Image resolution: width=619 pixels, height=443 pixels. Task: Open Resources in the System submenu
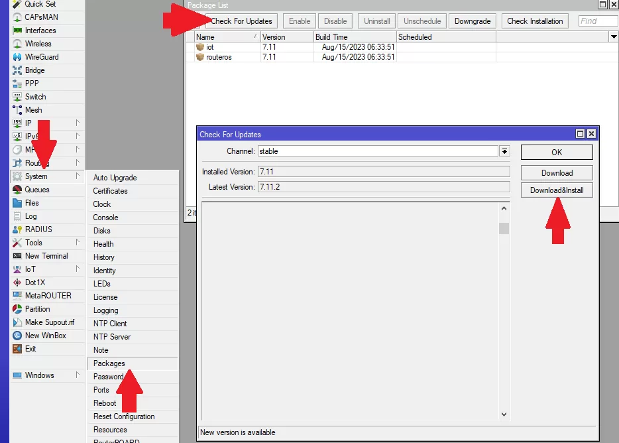point(133,430)
